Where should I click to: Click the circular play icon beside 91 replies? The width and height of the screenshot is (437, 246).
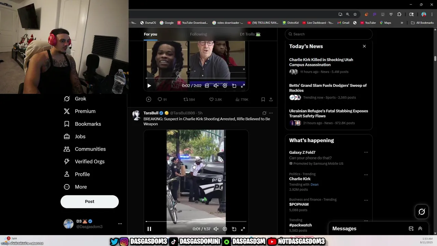click(x=149, y=99)
